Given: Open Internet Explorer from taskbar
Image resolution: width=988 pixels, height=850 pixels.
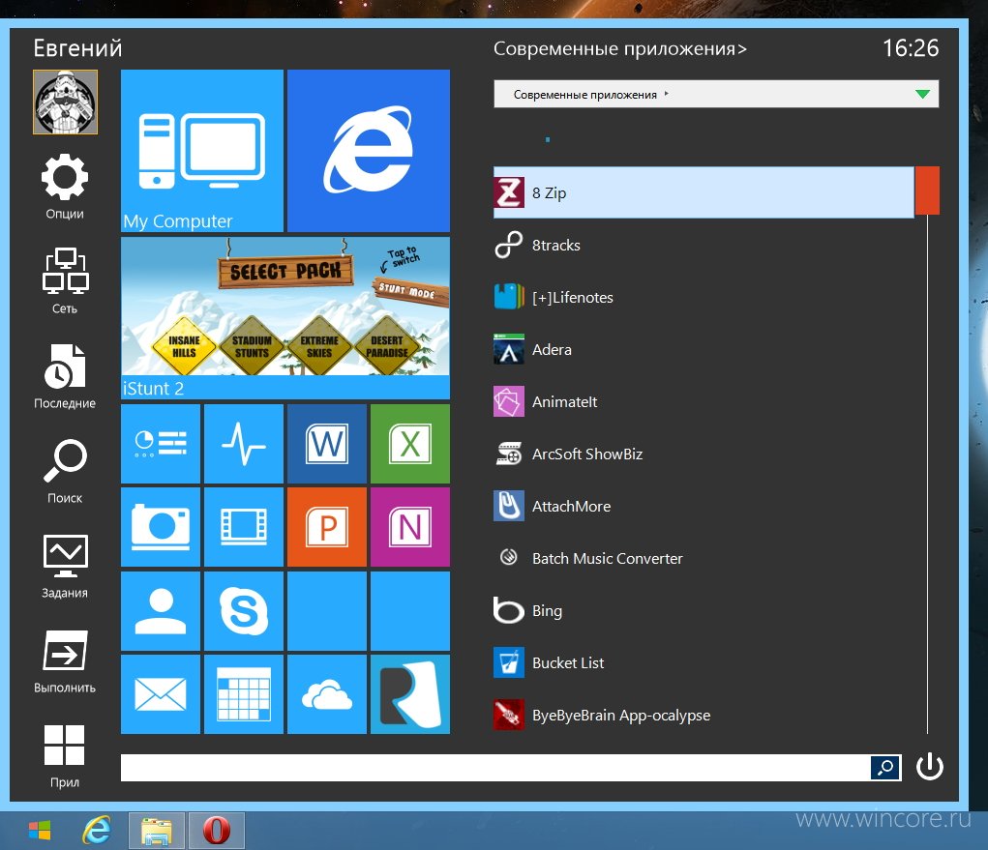Looking at the screenshot, I should pos(97,831).
